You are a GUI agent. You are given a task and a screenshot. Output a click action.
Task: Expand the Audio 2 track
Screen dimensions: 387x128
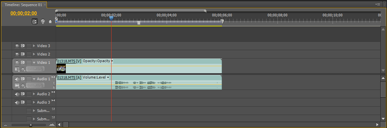[x=34, y=94]
